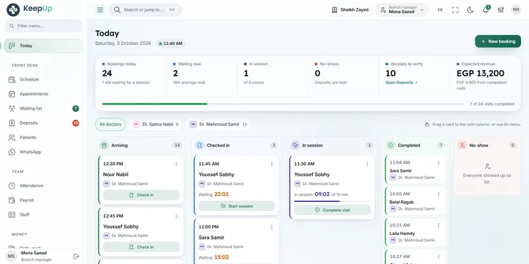Screen dimensions: 529x264
Task: Switch language with EN button
Action: click(440, 10)
